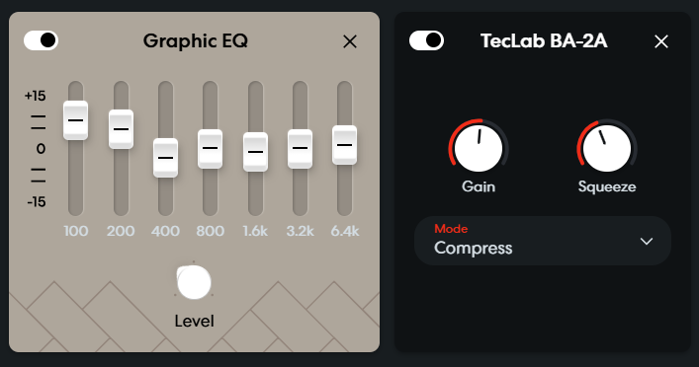The image size is (699, 367).
Task: Click the 0 scale label
Action: (x=41, y=149)
